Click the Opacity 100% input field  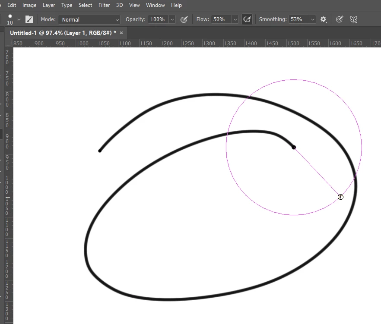tap(158, 19)
